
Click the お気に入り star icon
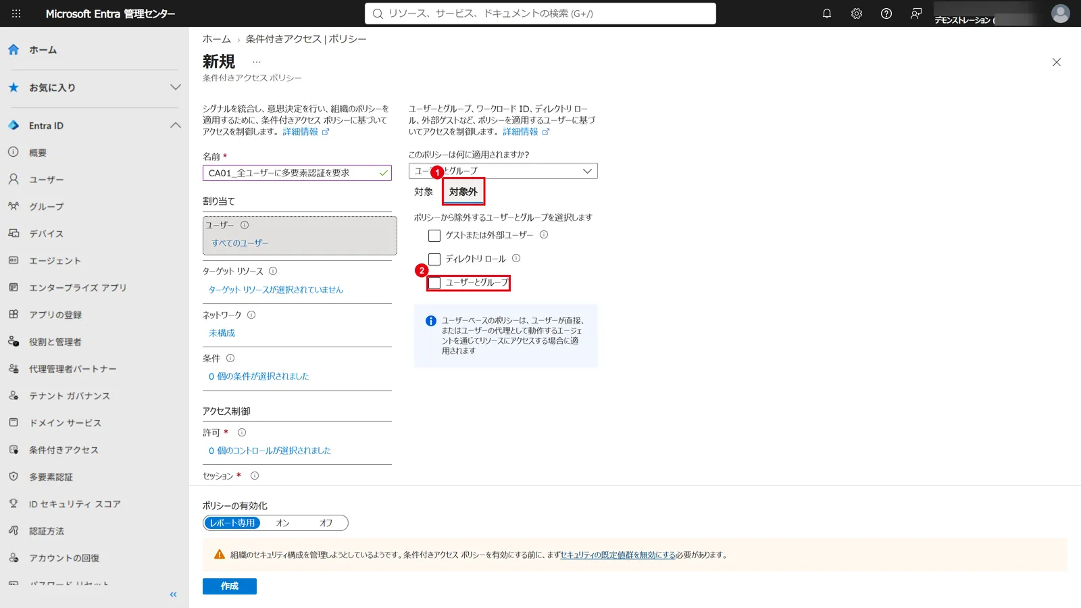click(14, 87)
